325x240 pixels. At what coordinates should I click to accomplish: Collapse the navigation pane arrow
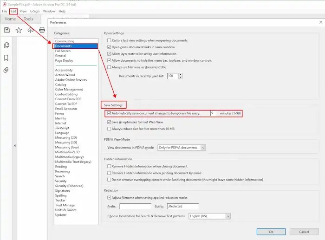pyautogui.click(x=15, y=145)
